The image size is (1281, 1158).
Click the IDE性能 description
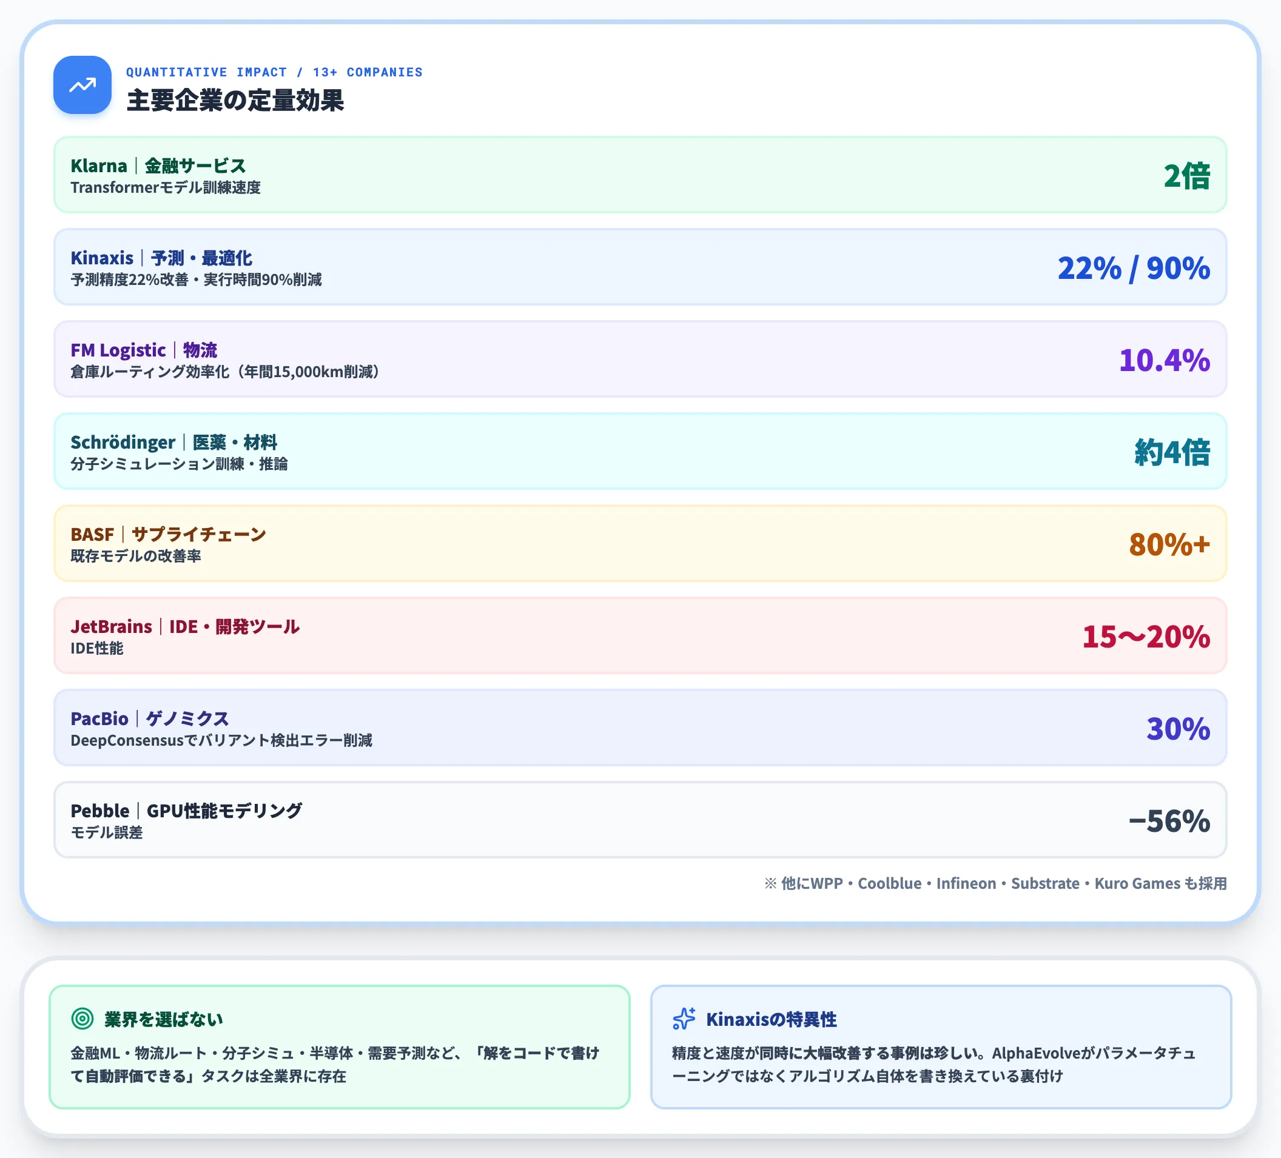(x=96, y=648)
